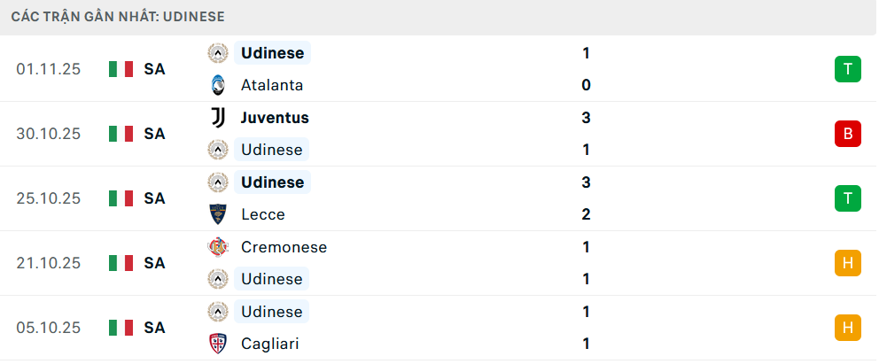Open the Cremonese team link
This screenshot has width=879, height=364.
[284, 247]
